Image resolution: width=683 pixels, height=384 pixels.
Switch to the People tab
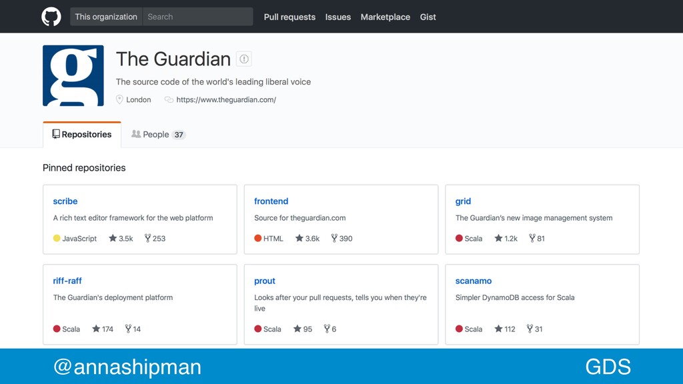(x=159, y=135)
